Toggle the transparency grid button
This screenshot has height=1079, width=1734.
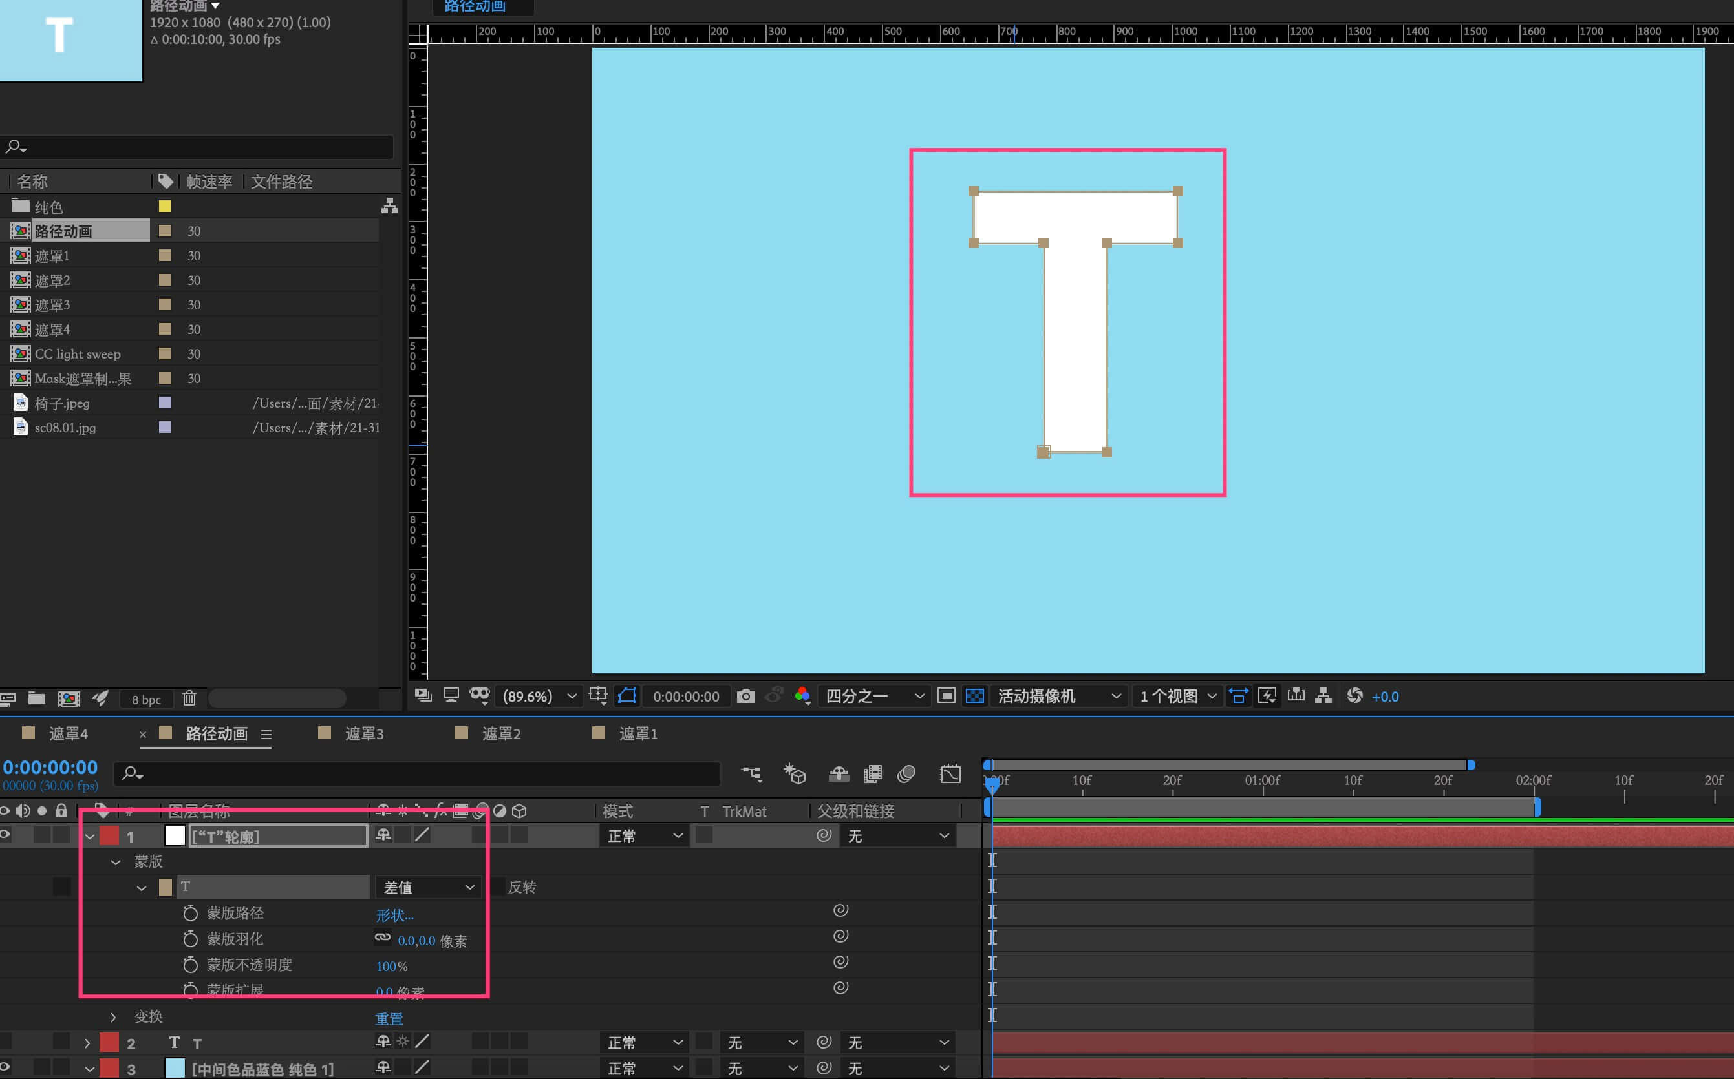tap(974, 696)
